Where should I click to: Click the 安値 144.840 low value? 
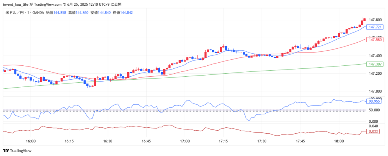(x=100, y=12)
